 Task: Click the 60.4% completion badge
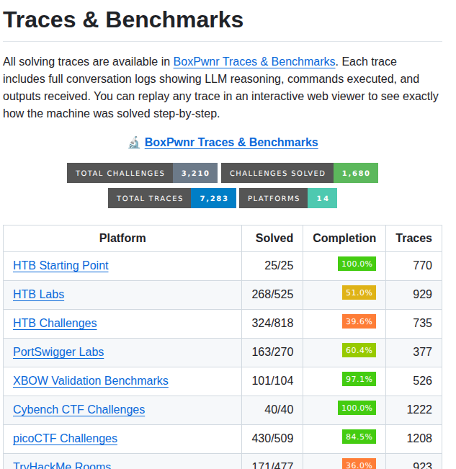[x=359, y=350]
